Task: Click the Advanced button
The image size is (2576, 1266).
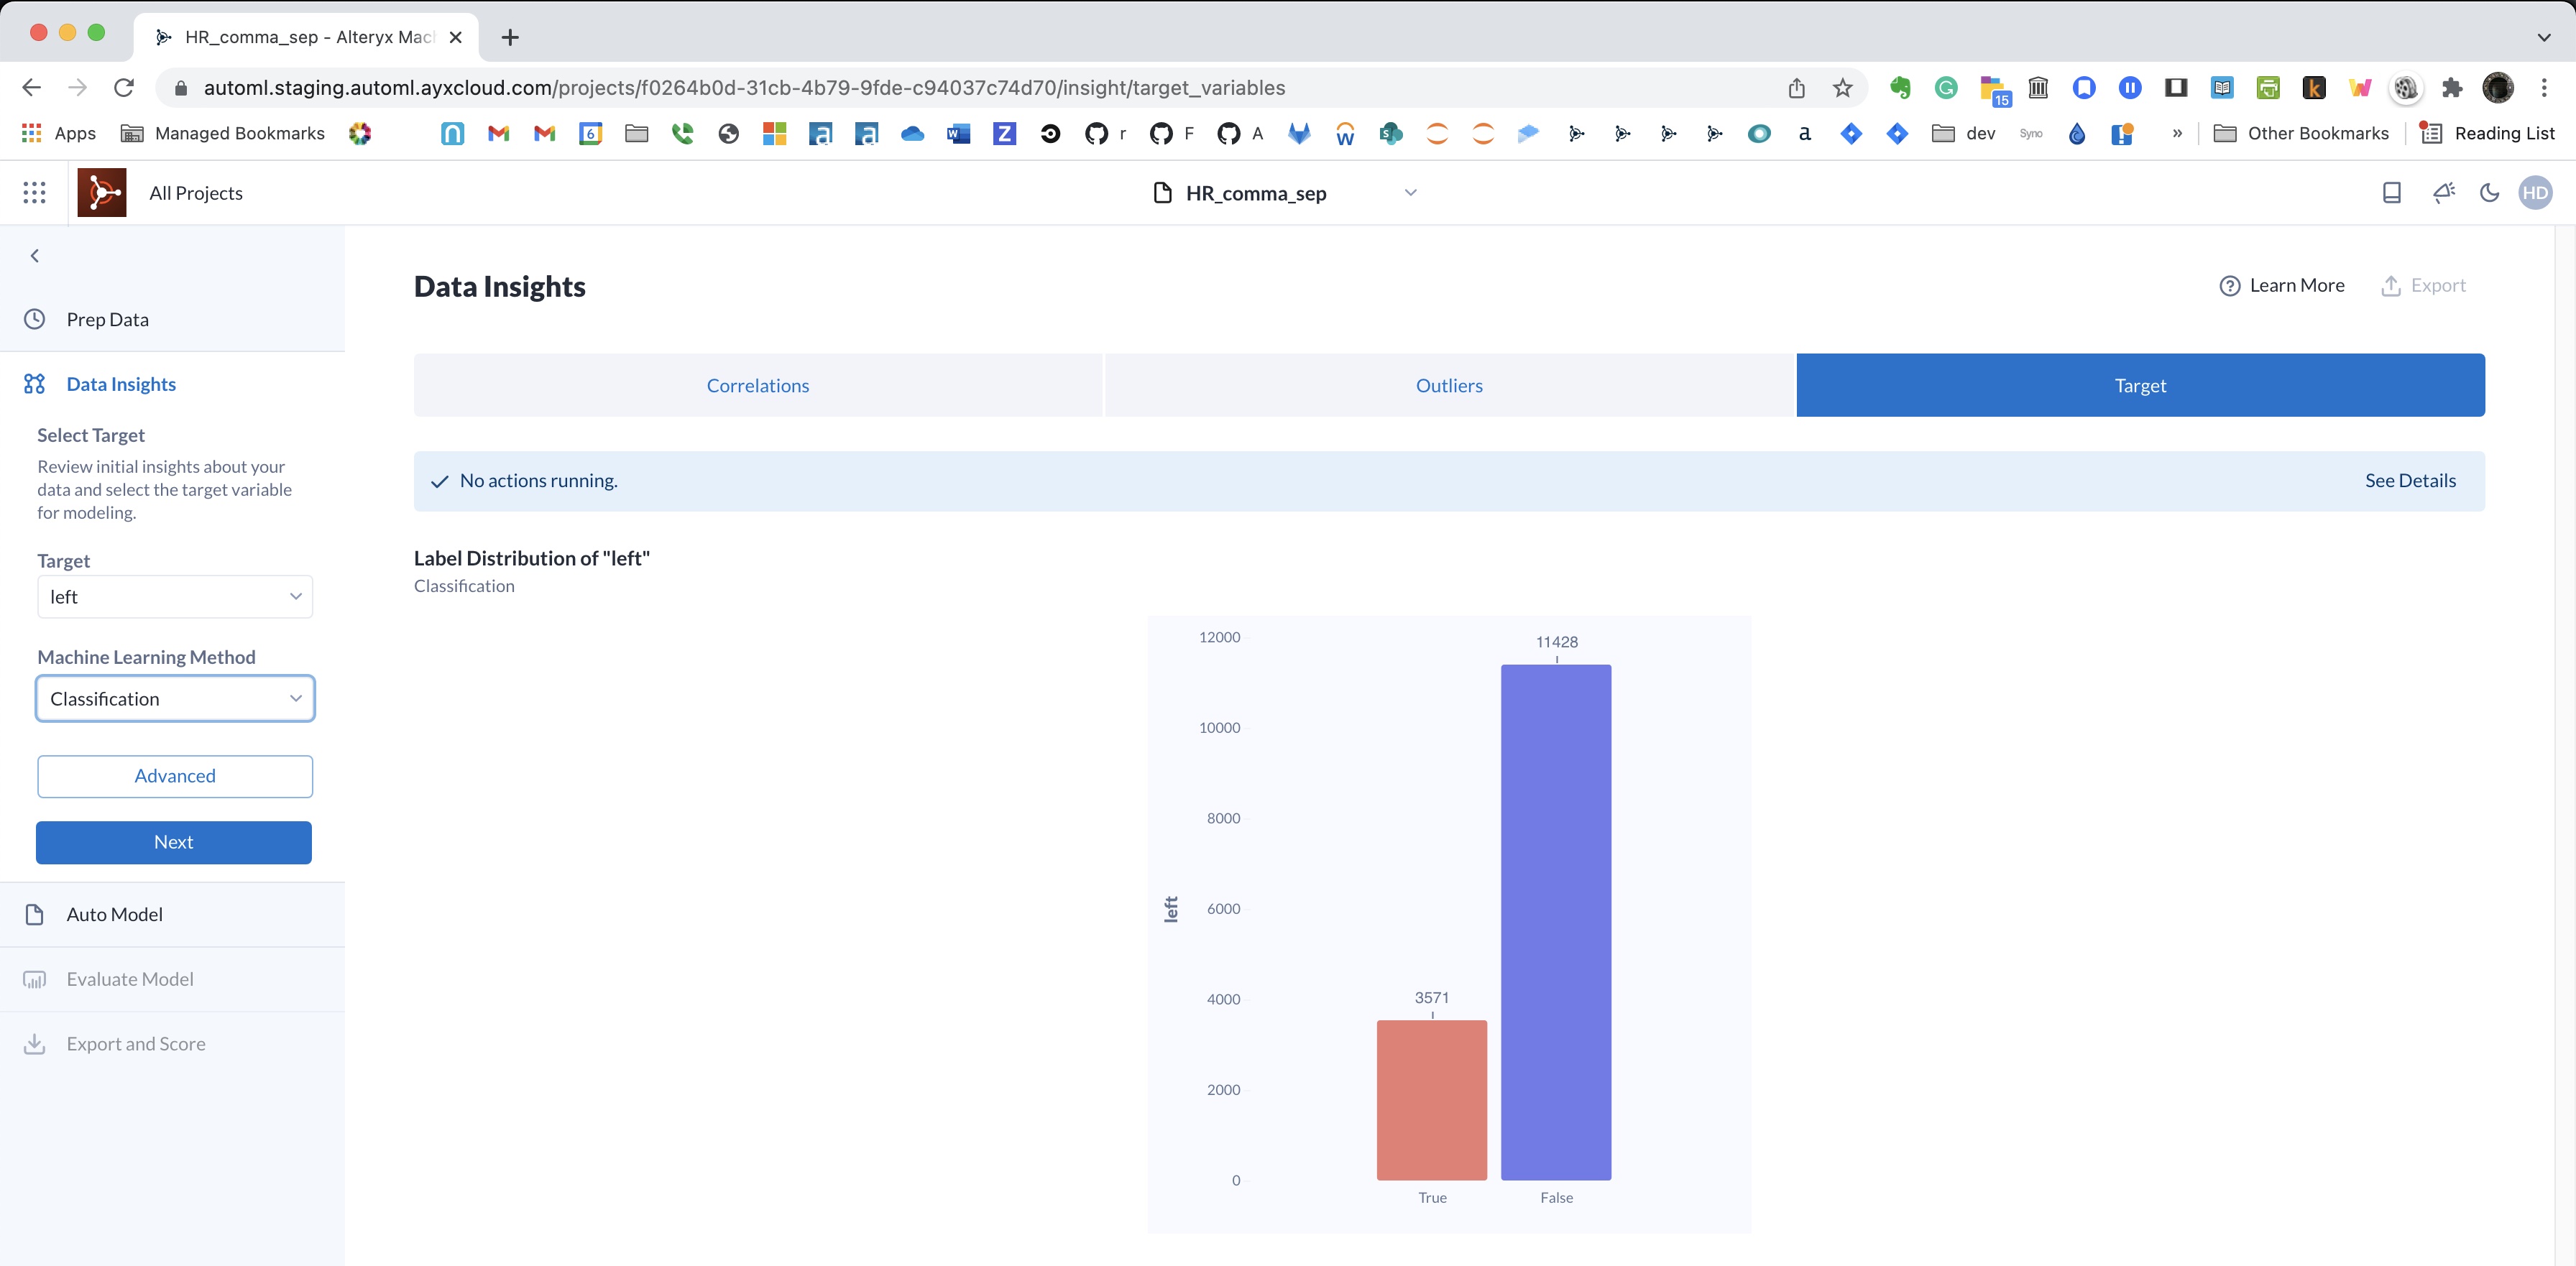Action: pos(175,776)
